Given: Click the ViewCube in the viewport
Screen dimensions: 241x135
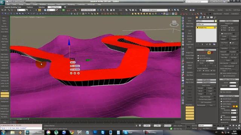Looking at the screenshot, I should [174, 23].
